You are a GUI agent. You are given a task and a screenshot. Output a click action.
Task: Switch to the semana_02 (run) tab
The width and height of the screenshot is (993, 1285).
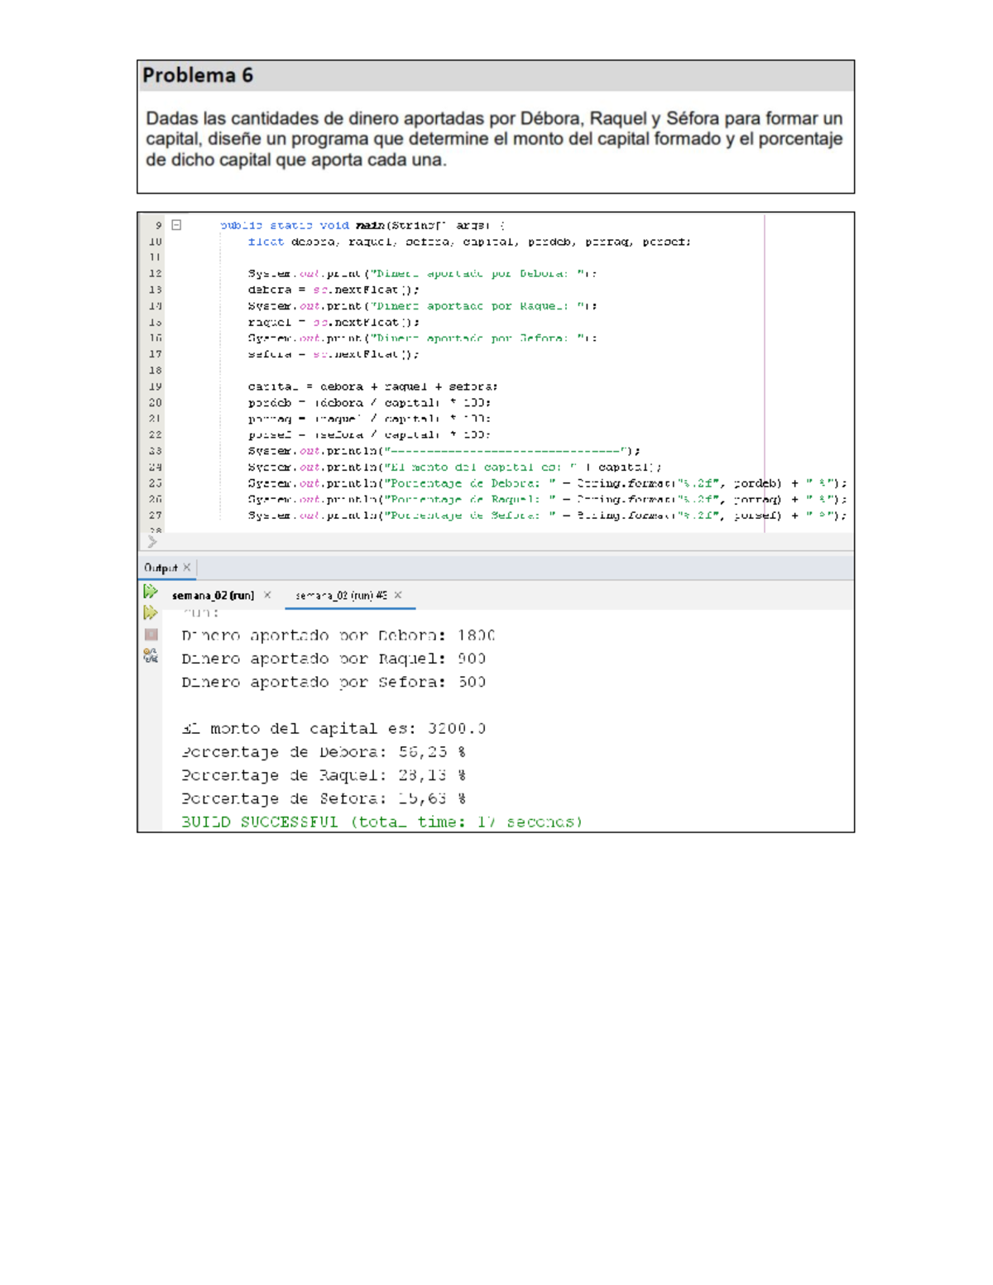(x=213, y=595)
